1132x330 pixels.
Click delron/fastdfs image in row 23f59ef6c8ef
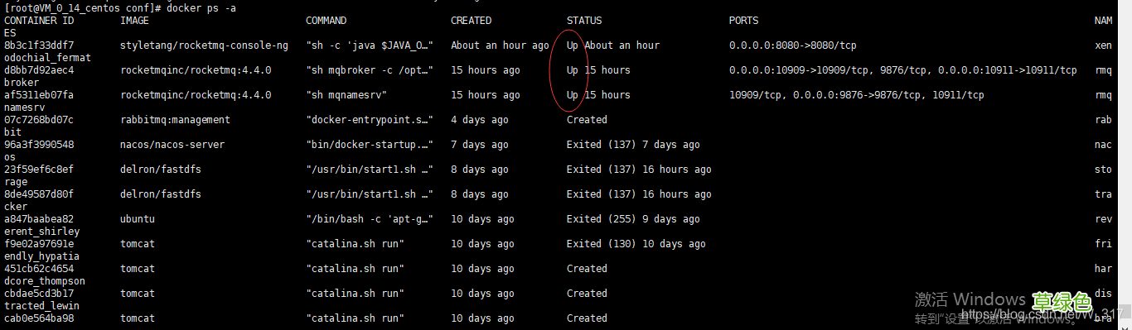click(161, 170)
